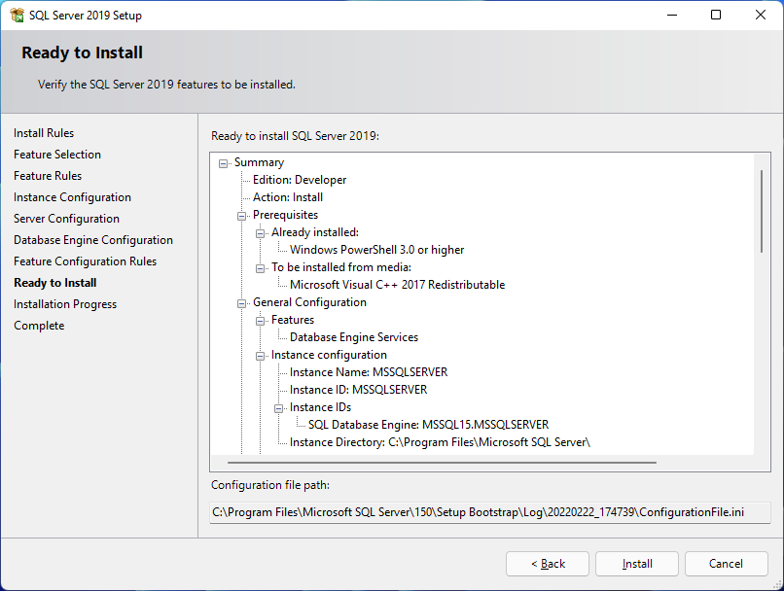The width and height of the screenshot is (784, 591).
Task: Collapse the Instance configuration node
Action: point(260,356)
